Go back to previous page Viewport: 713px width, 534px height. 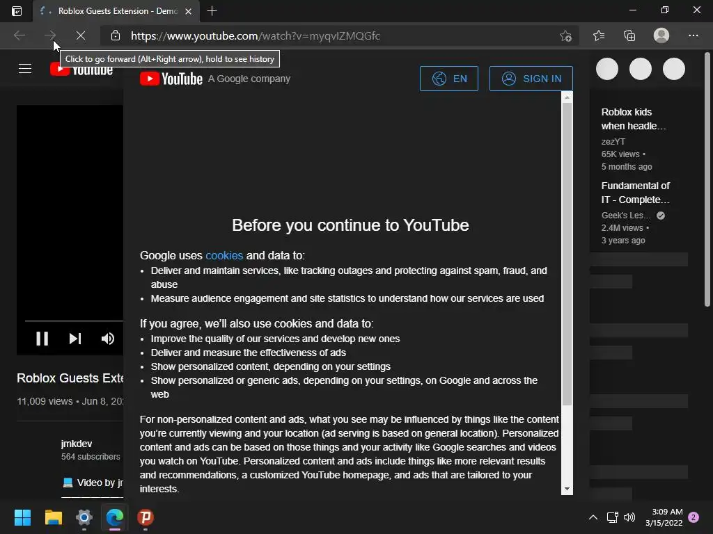tap(19, 35)
